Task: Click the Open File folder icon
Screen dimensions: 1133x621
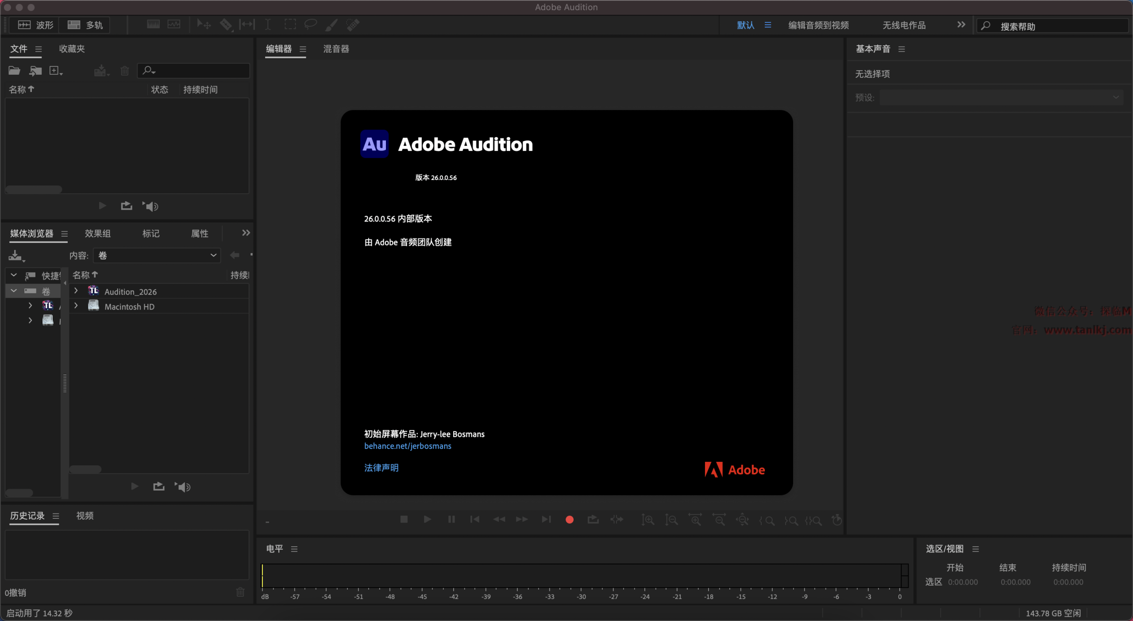Action: [x=15, y=71]
